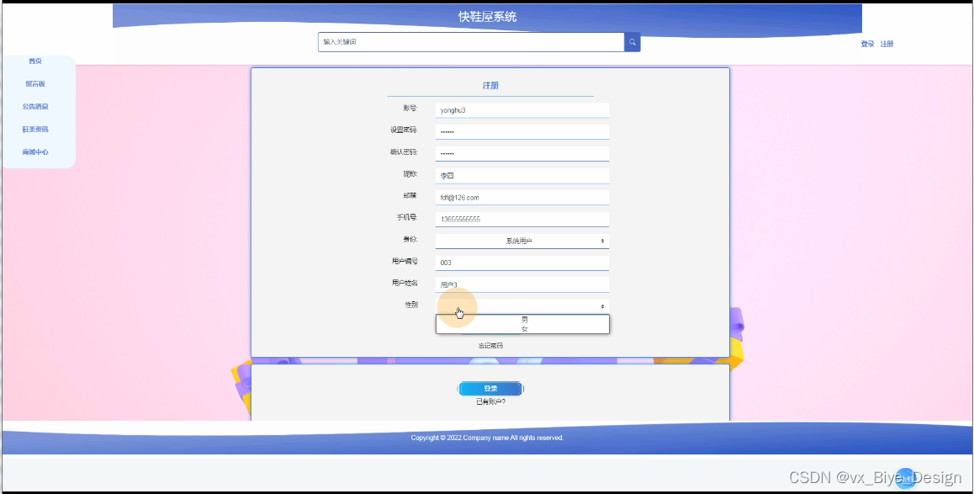Click the 快鞋屋系统 header title

point(488,17)
